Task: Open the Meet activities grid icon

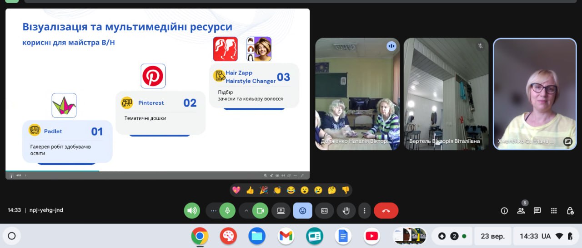Action: tap(553, 211)
